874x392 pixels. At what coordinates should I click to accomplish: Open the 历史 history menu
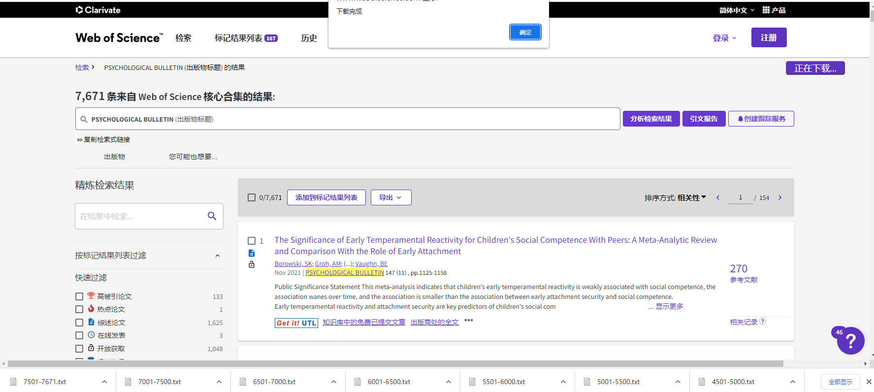[x=309, y=38]
